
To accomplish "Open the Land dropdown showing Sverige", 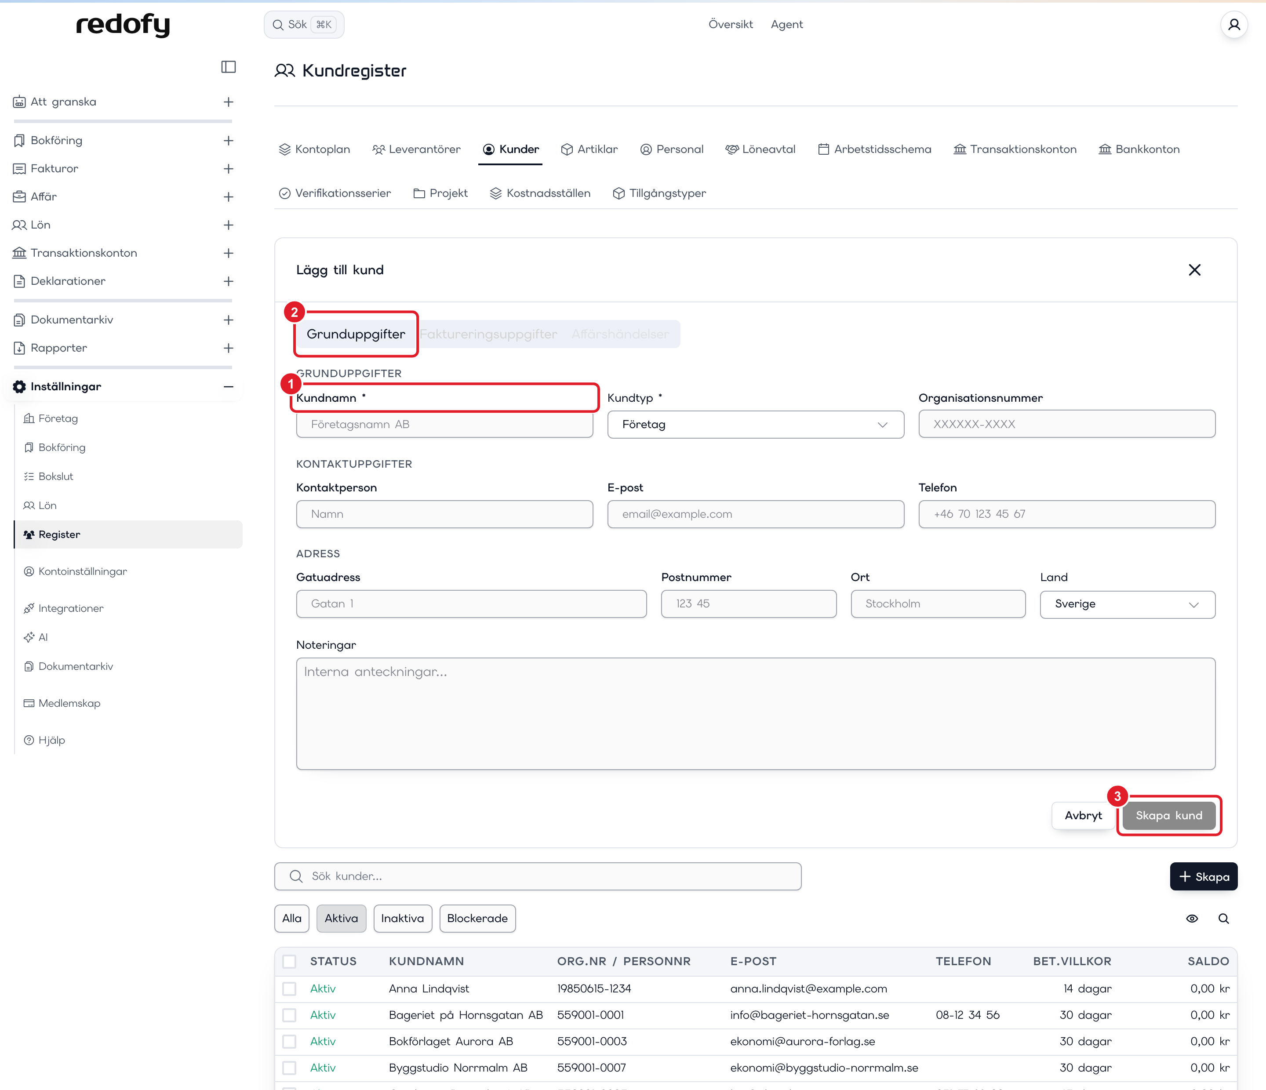I will click(1127, 604).
